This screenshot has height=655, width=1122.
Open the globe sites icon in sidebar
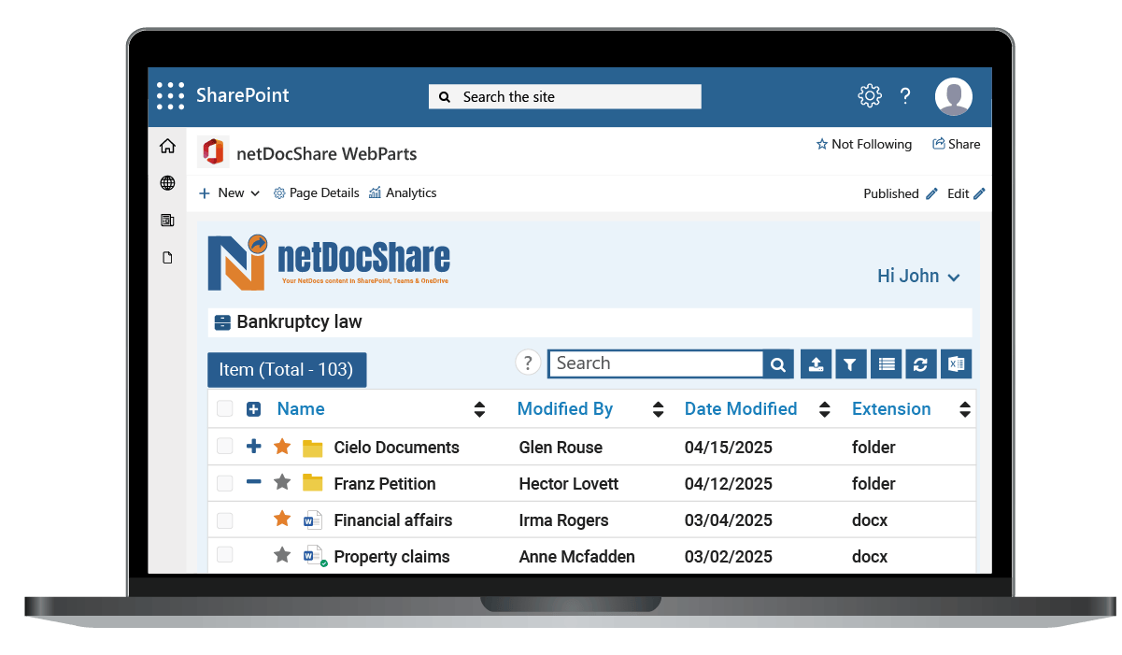click(x=167, y=183)
